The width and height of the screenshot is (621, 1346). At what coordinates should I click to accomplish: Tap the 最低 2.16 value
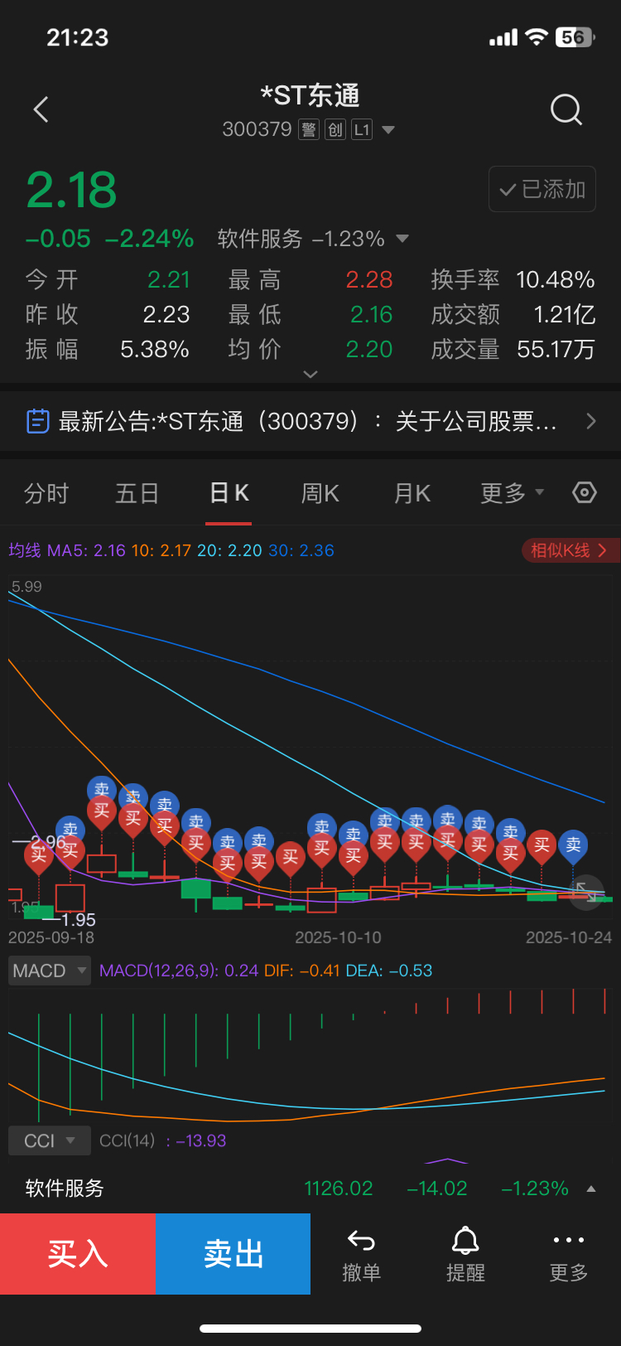(x=371, y=314)
